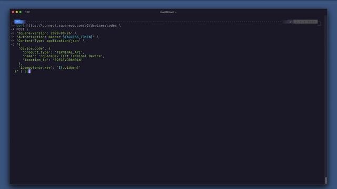
Task: Click the 'Square-Version: 2020-08-26' header
Action: (44, 33)
